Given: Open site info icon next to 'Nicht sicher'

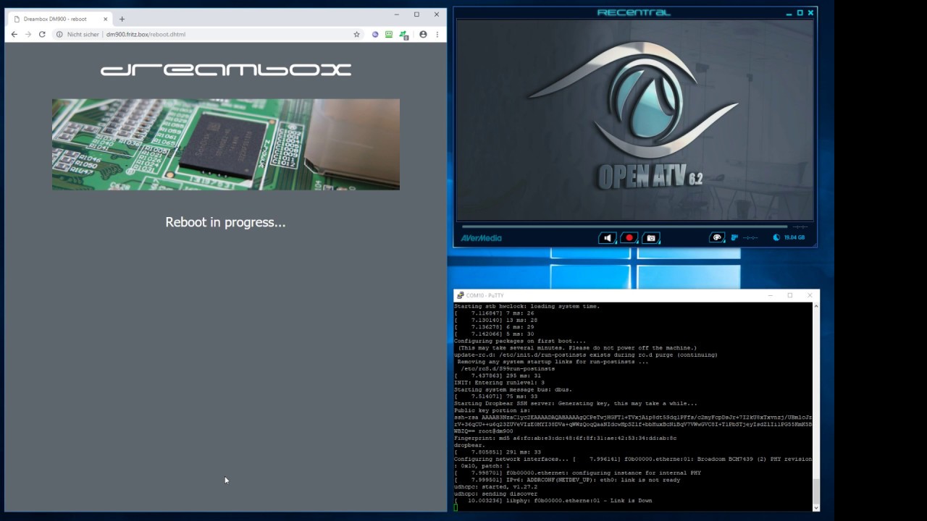Looking at the screenshot, I should pyautogui.click(x=59, y=34).
